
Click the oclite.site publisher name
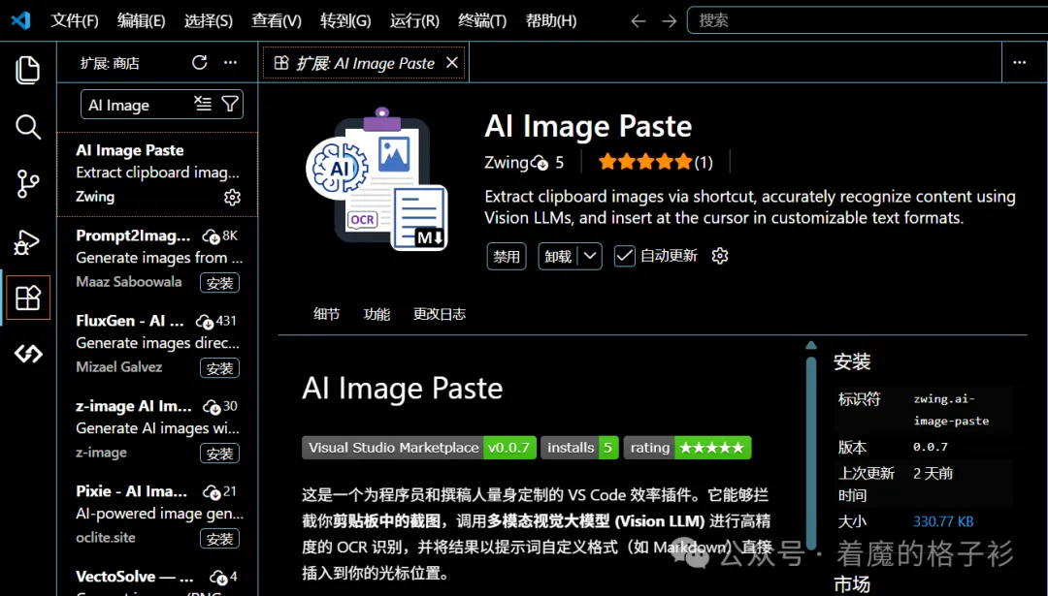tap(106, 537)
